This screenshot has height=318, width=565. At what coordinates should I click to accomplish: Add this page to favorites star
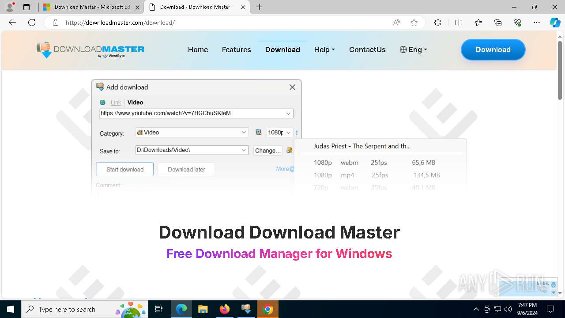414,23
